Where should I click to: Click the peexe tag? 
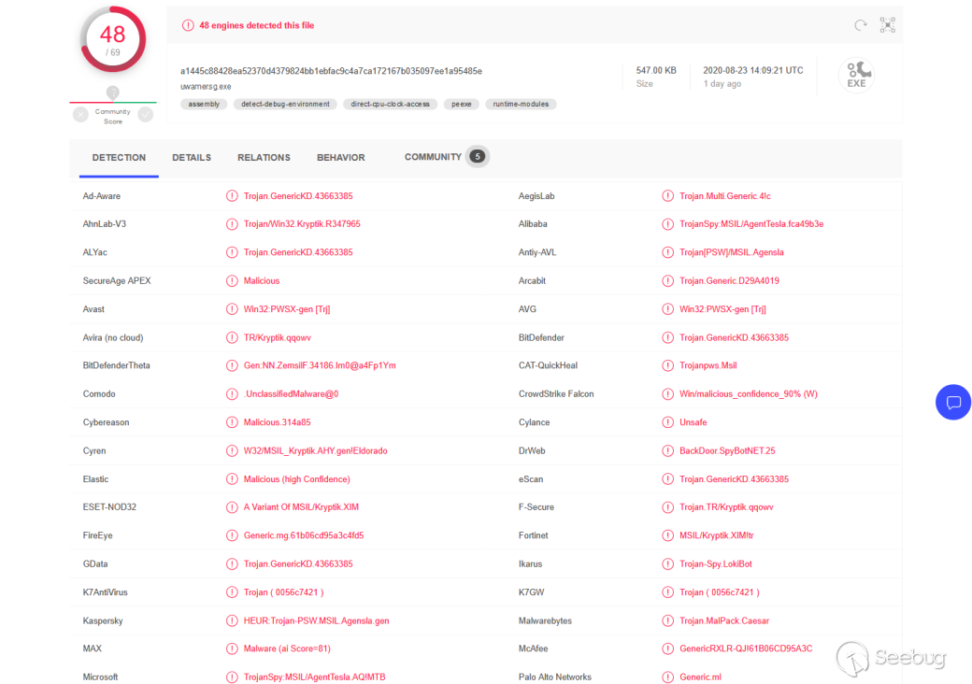coord(461,104)
